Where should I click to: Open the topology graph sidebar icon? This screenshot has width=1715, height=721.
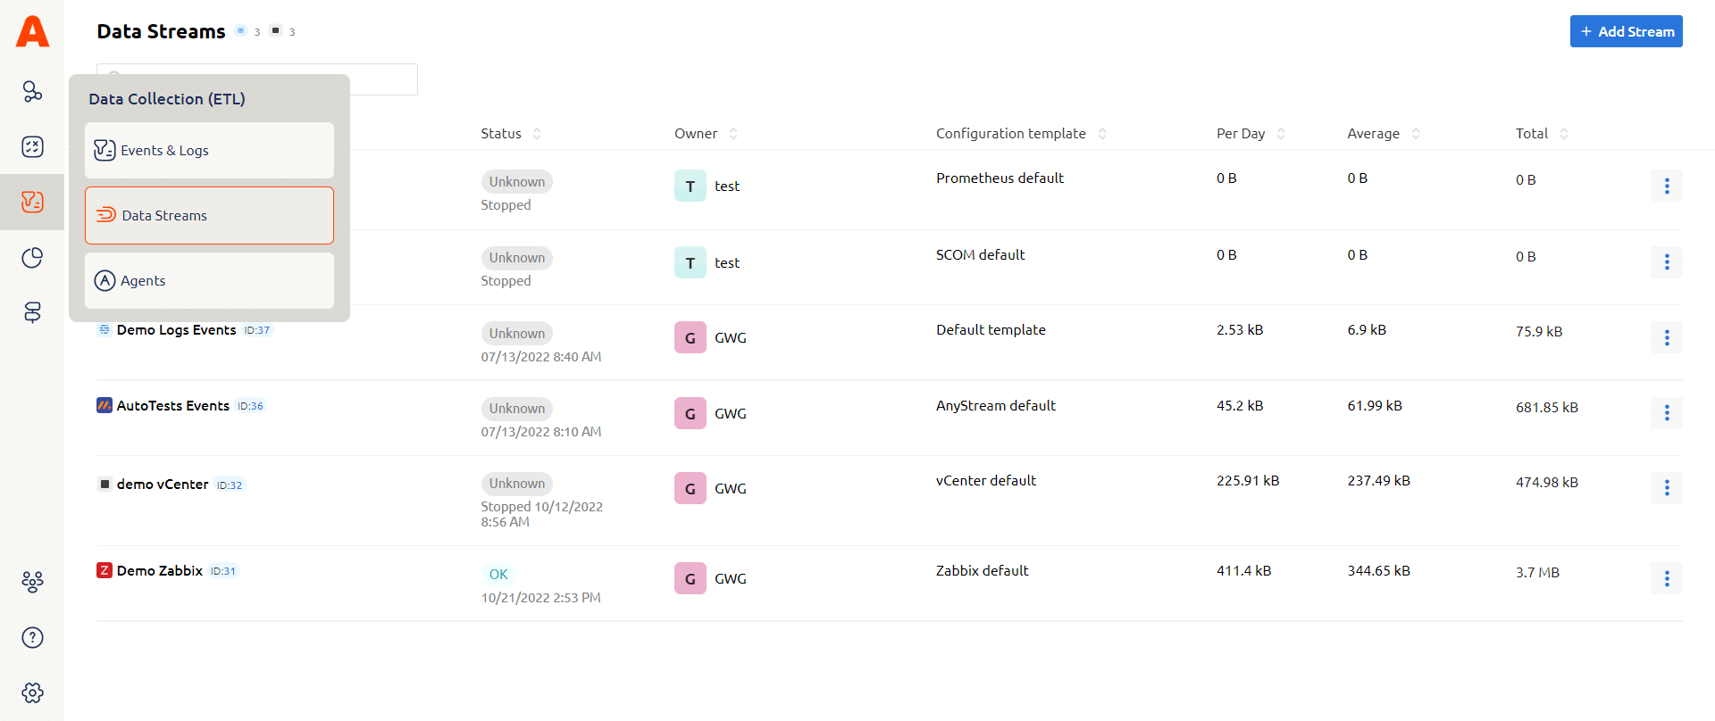pyautogui.click(x=32, y=91)
